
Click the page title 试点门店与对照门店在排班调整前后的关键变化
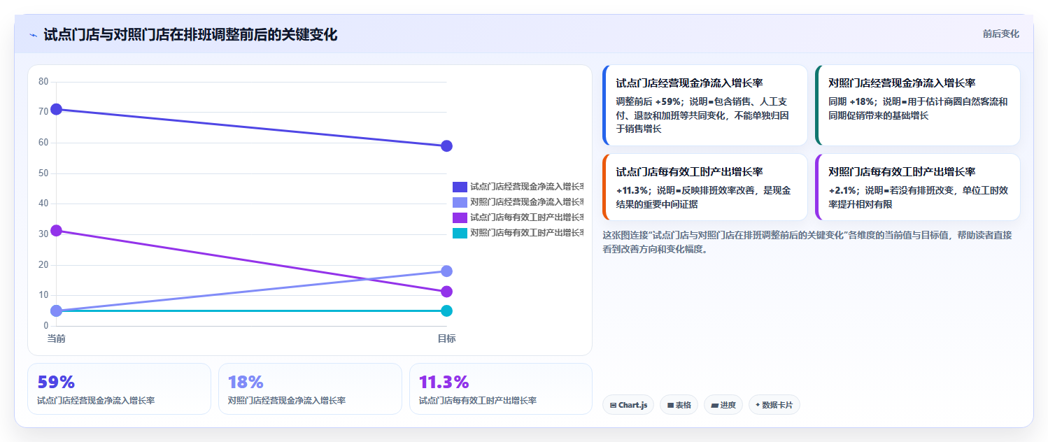(190, 35)
